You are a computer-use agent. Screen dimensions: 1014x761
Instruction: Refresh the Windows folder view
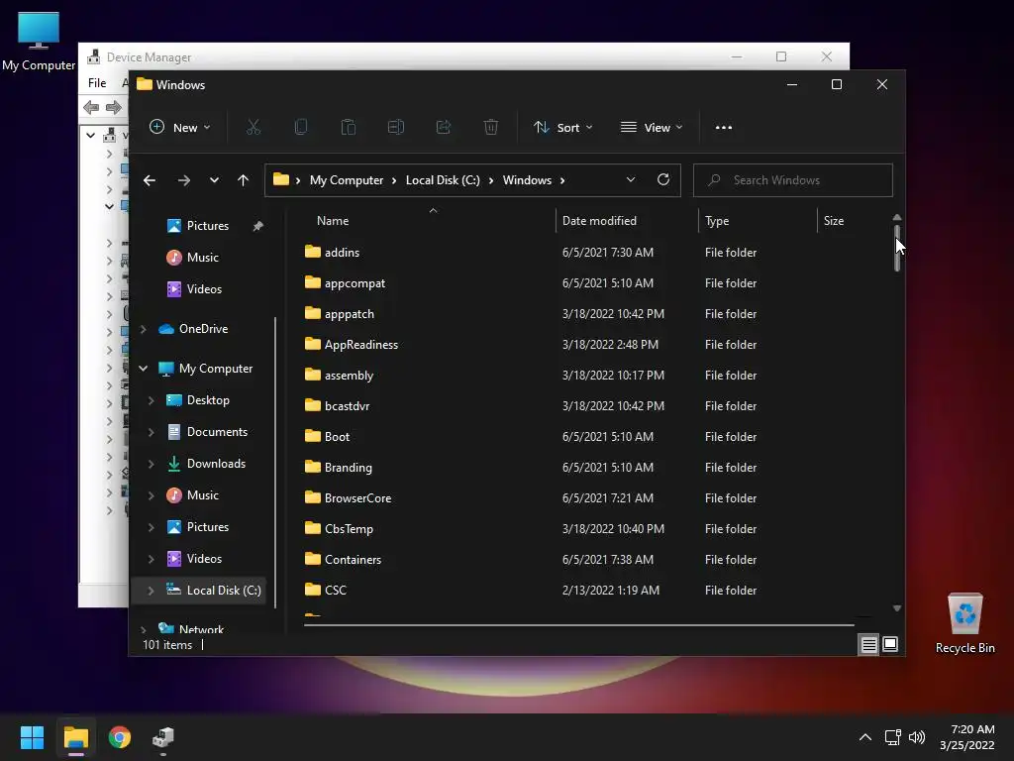pos(663,180)
